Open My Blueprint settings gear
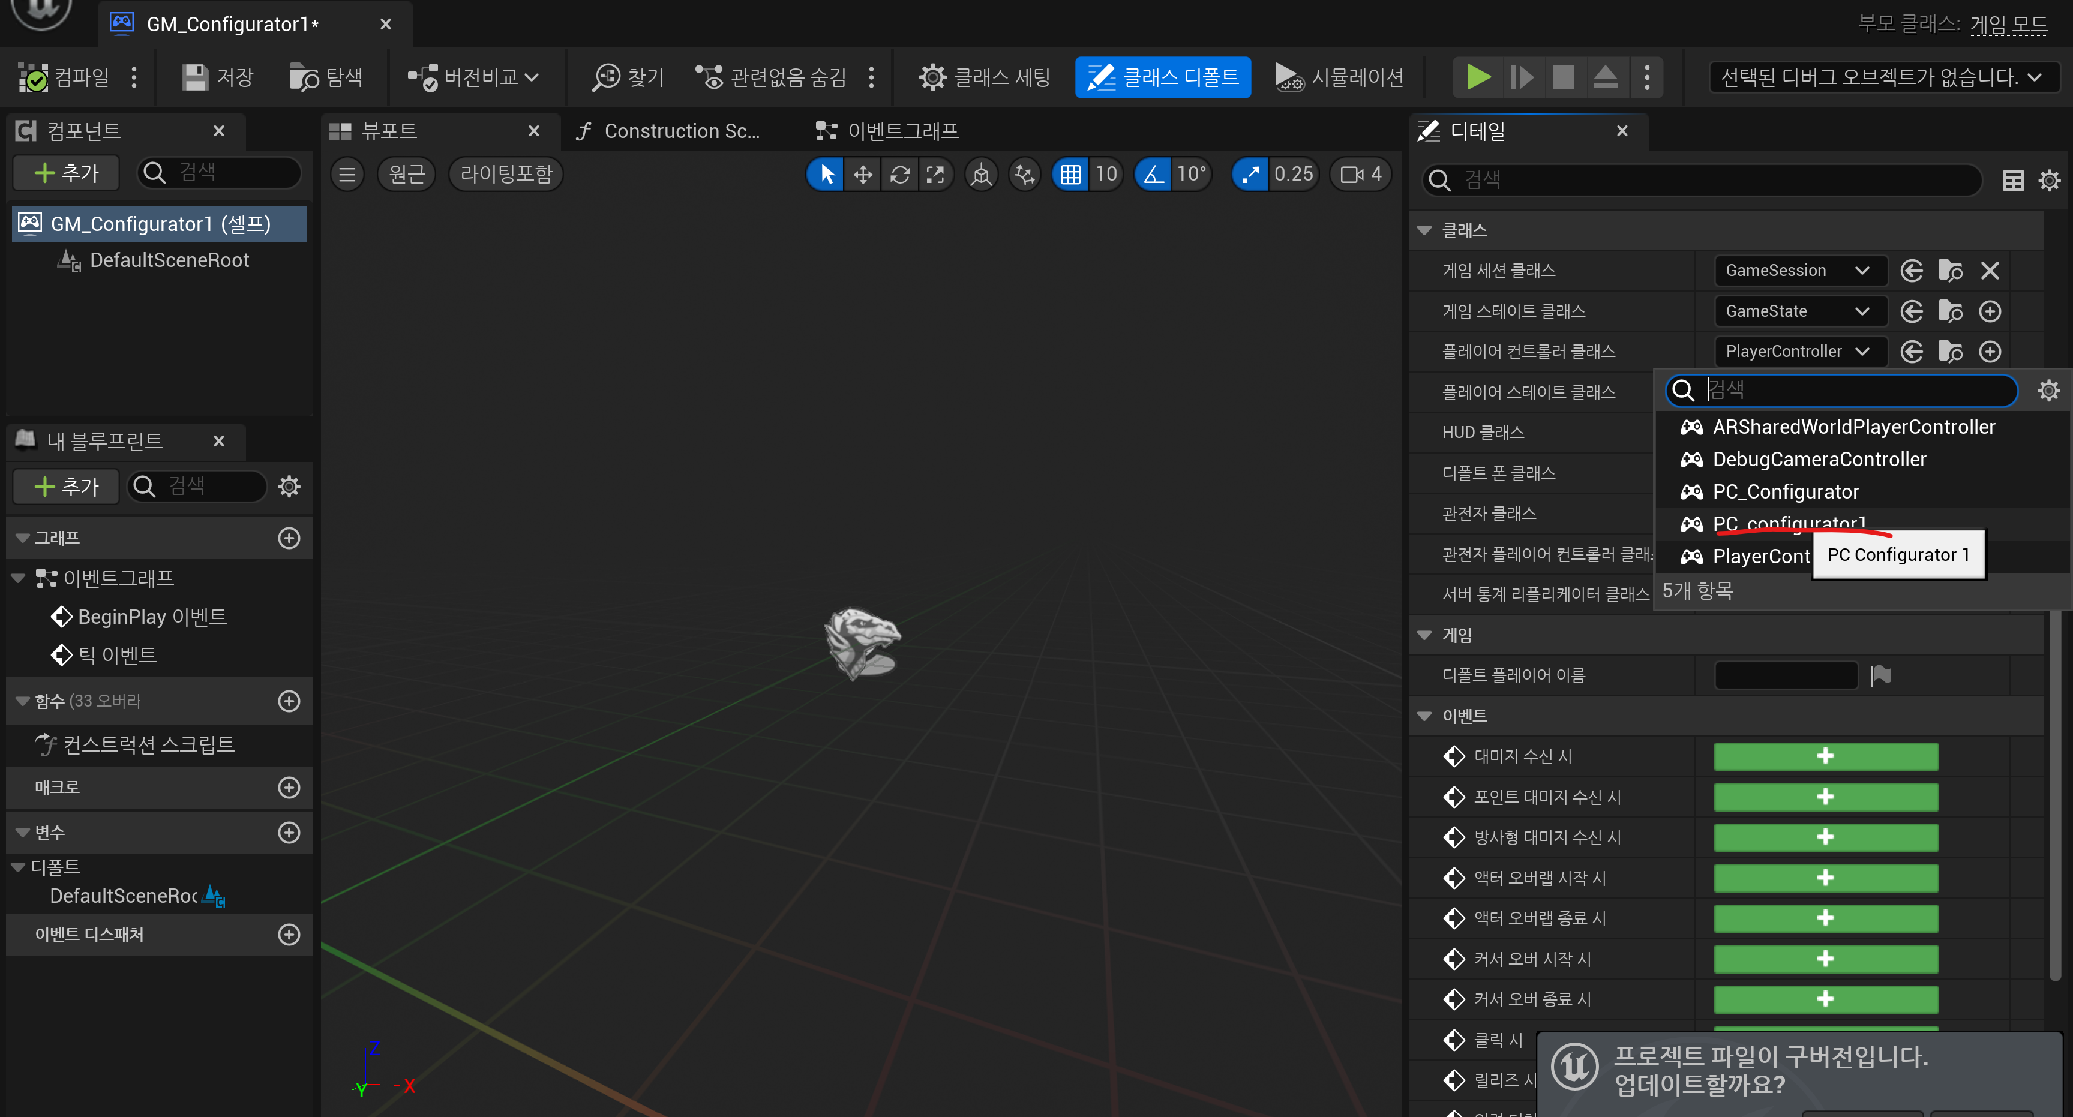Image resolution: width=2073 pixels, height=1117 pixels. coord(289,487)
